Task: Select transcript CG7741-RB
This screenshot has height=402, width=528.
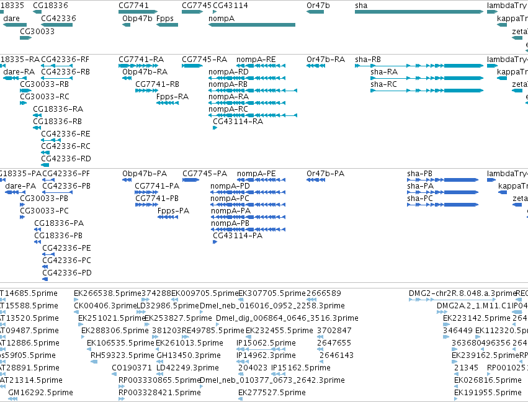Action: (x=147, y=91)
